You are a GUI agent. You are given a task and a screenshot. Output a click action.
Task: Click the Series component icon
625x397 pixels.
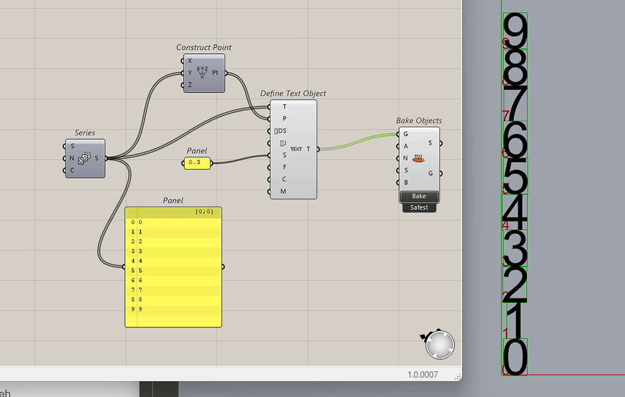[84, 158]
